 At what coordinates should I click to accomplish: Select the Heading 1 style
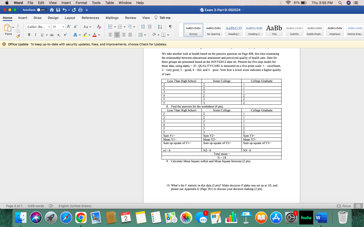(234, 30)
